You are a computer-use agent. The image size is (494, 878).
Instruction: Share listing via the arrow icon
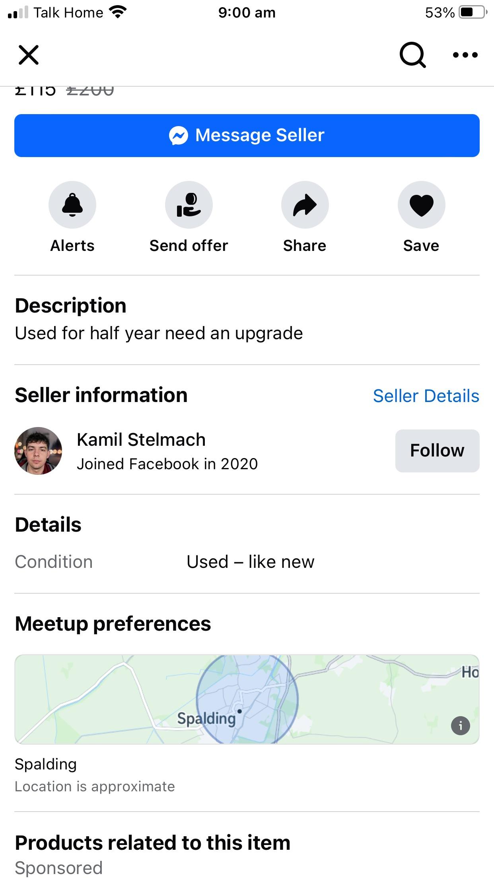[305, 205]
